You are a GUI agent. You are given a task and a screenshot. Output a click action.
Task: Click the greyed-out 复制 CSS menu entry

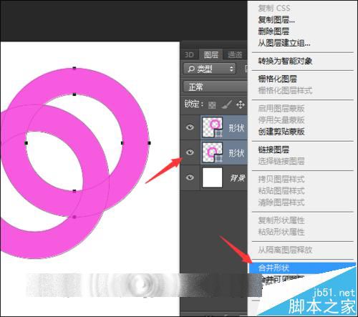pos(274,8)
